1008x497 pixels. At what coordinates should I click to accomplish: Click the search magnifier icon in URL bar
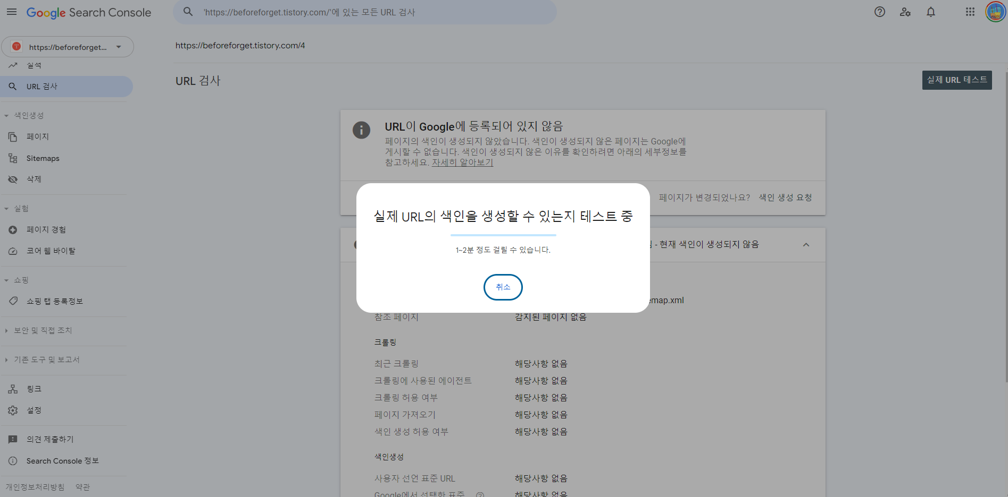(188, 12)
